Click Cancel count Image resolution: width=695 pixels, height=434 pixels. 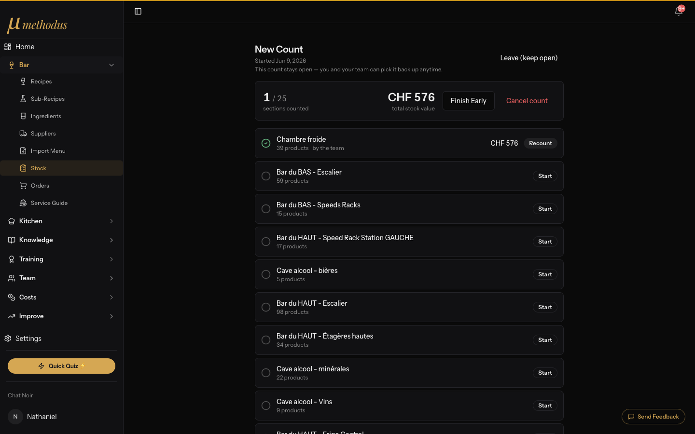527,101
